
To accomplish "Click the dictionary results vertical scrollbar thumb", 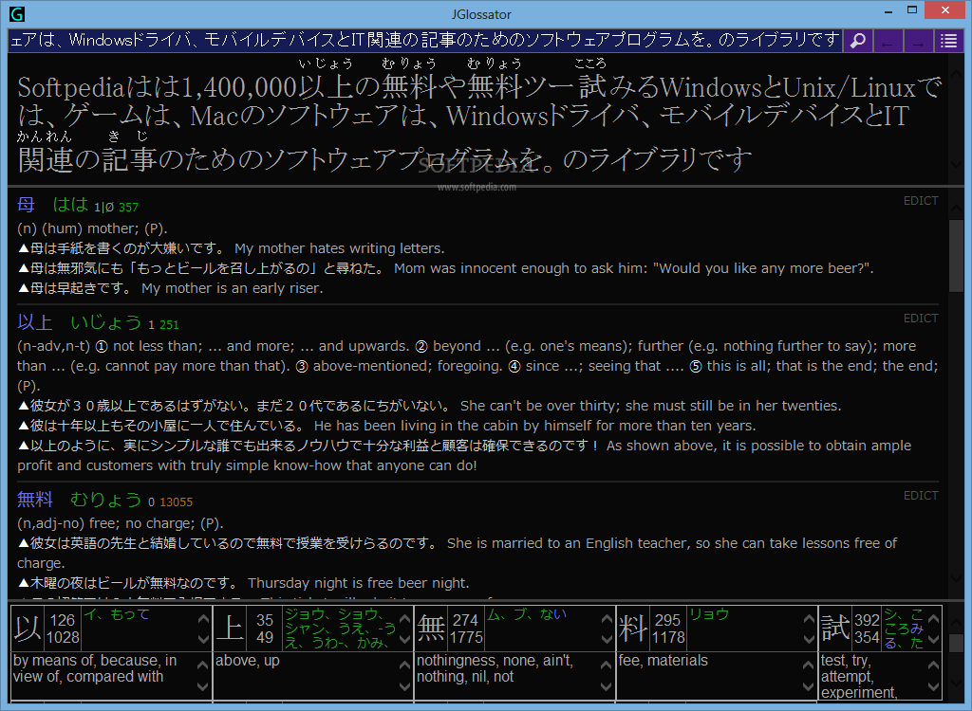I will [956, 255].
